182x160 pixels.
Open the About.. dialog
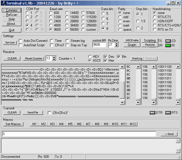tap(12, 24)
